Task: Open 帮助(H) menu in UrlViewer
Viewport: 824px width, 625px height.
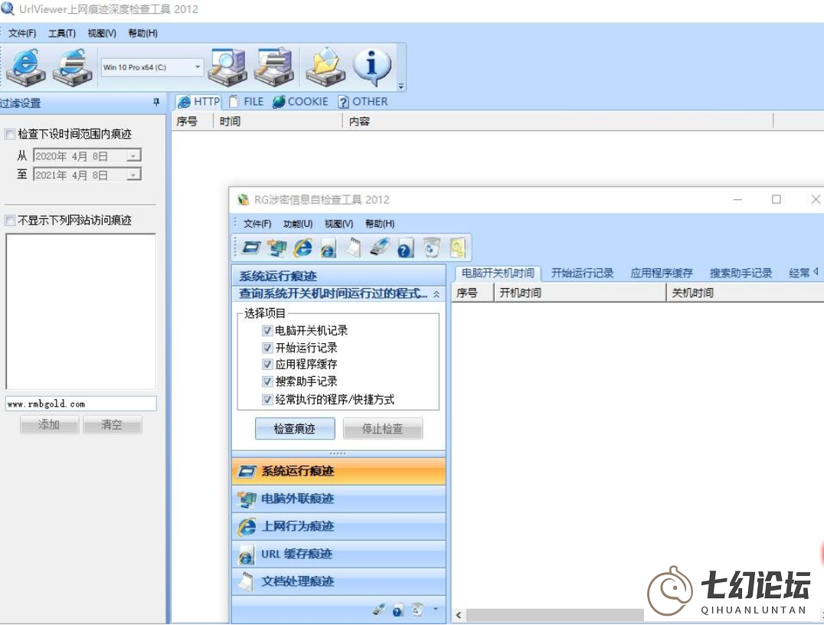Action: [x=143, y=33]
